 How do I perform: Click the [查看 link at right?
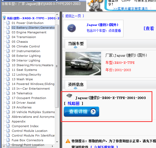[x=149, y=28]
